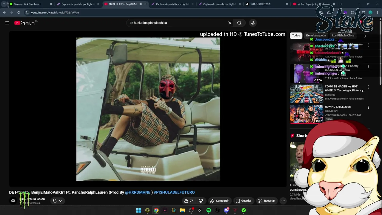The width and height of the screenshot is (382, 215).
Task: Open 'BRUNOBKN' channel name
Action: point(331,111)
